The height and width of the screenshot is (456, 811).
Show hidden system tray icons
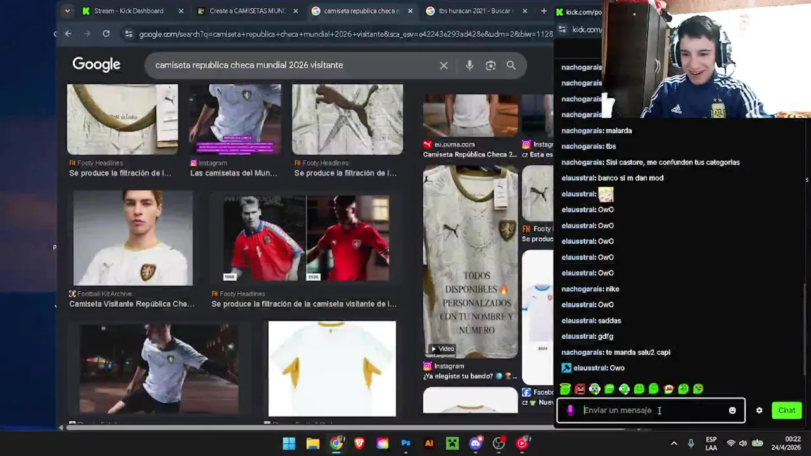[674, 443]
